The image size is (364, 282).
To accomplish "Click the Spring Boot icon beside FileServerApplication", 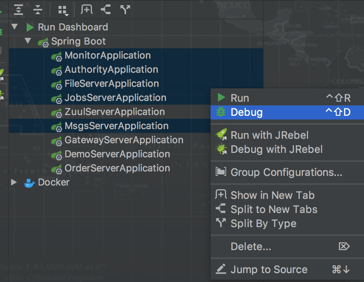I will 57,85.
